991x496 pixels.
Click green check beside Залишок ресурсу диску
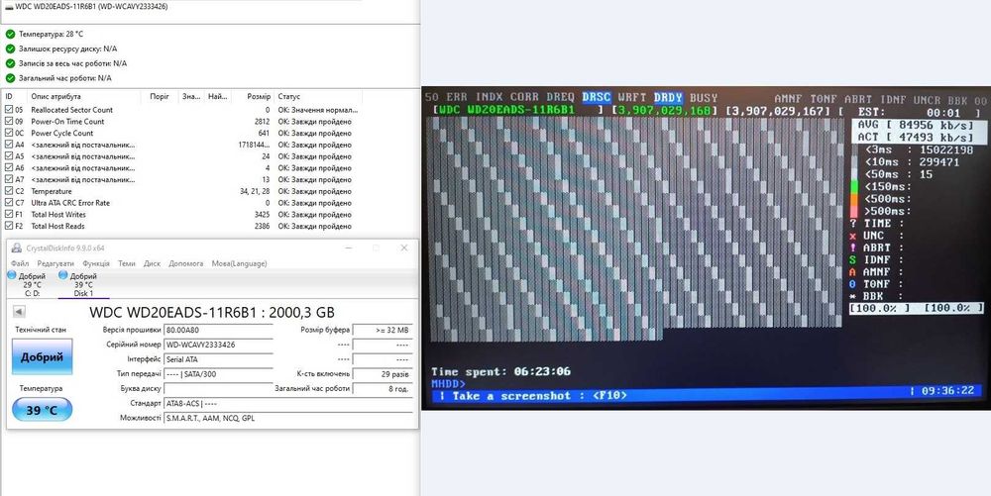pos(10,49)
